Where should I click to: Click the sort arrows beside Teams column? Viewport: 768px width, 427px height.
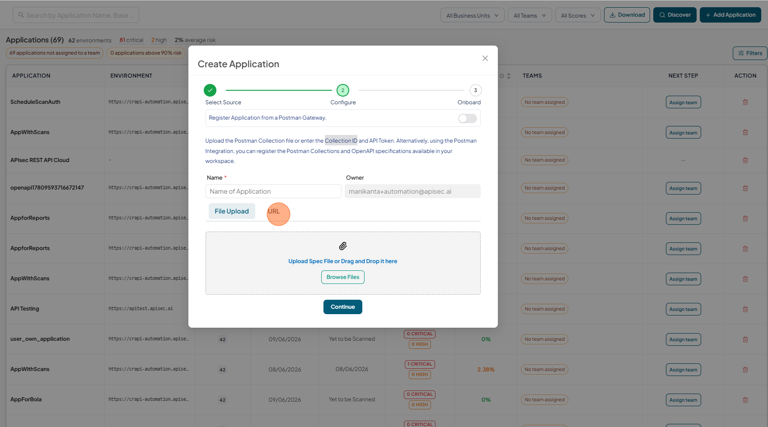coord(509,76)
